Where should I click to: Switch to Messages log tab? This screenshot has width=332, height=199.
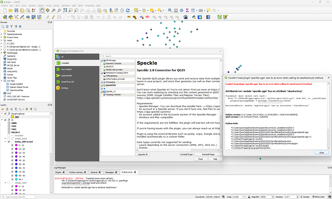pos(109,173)
